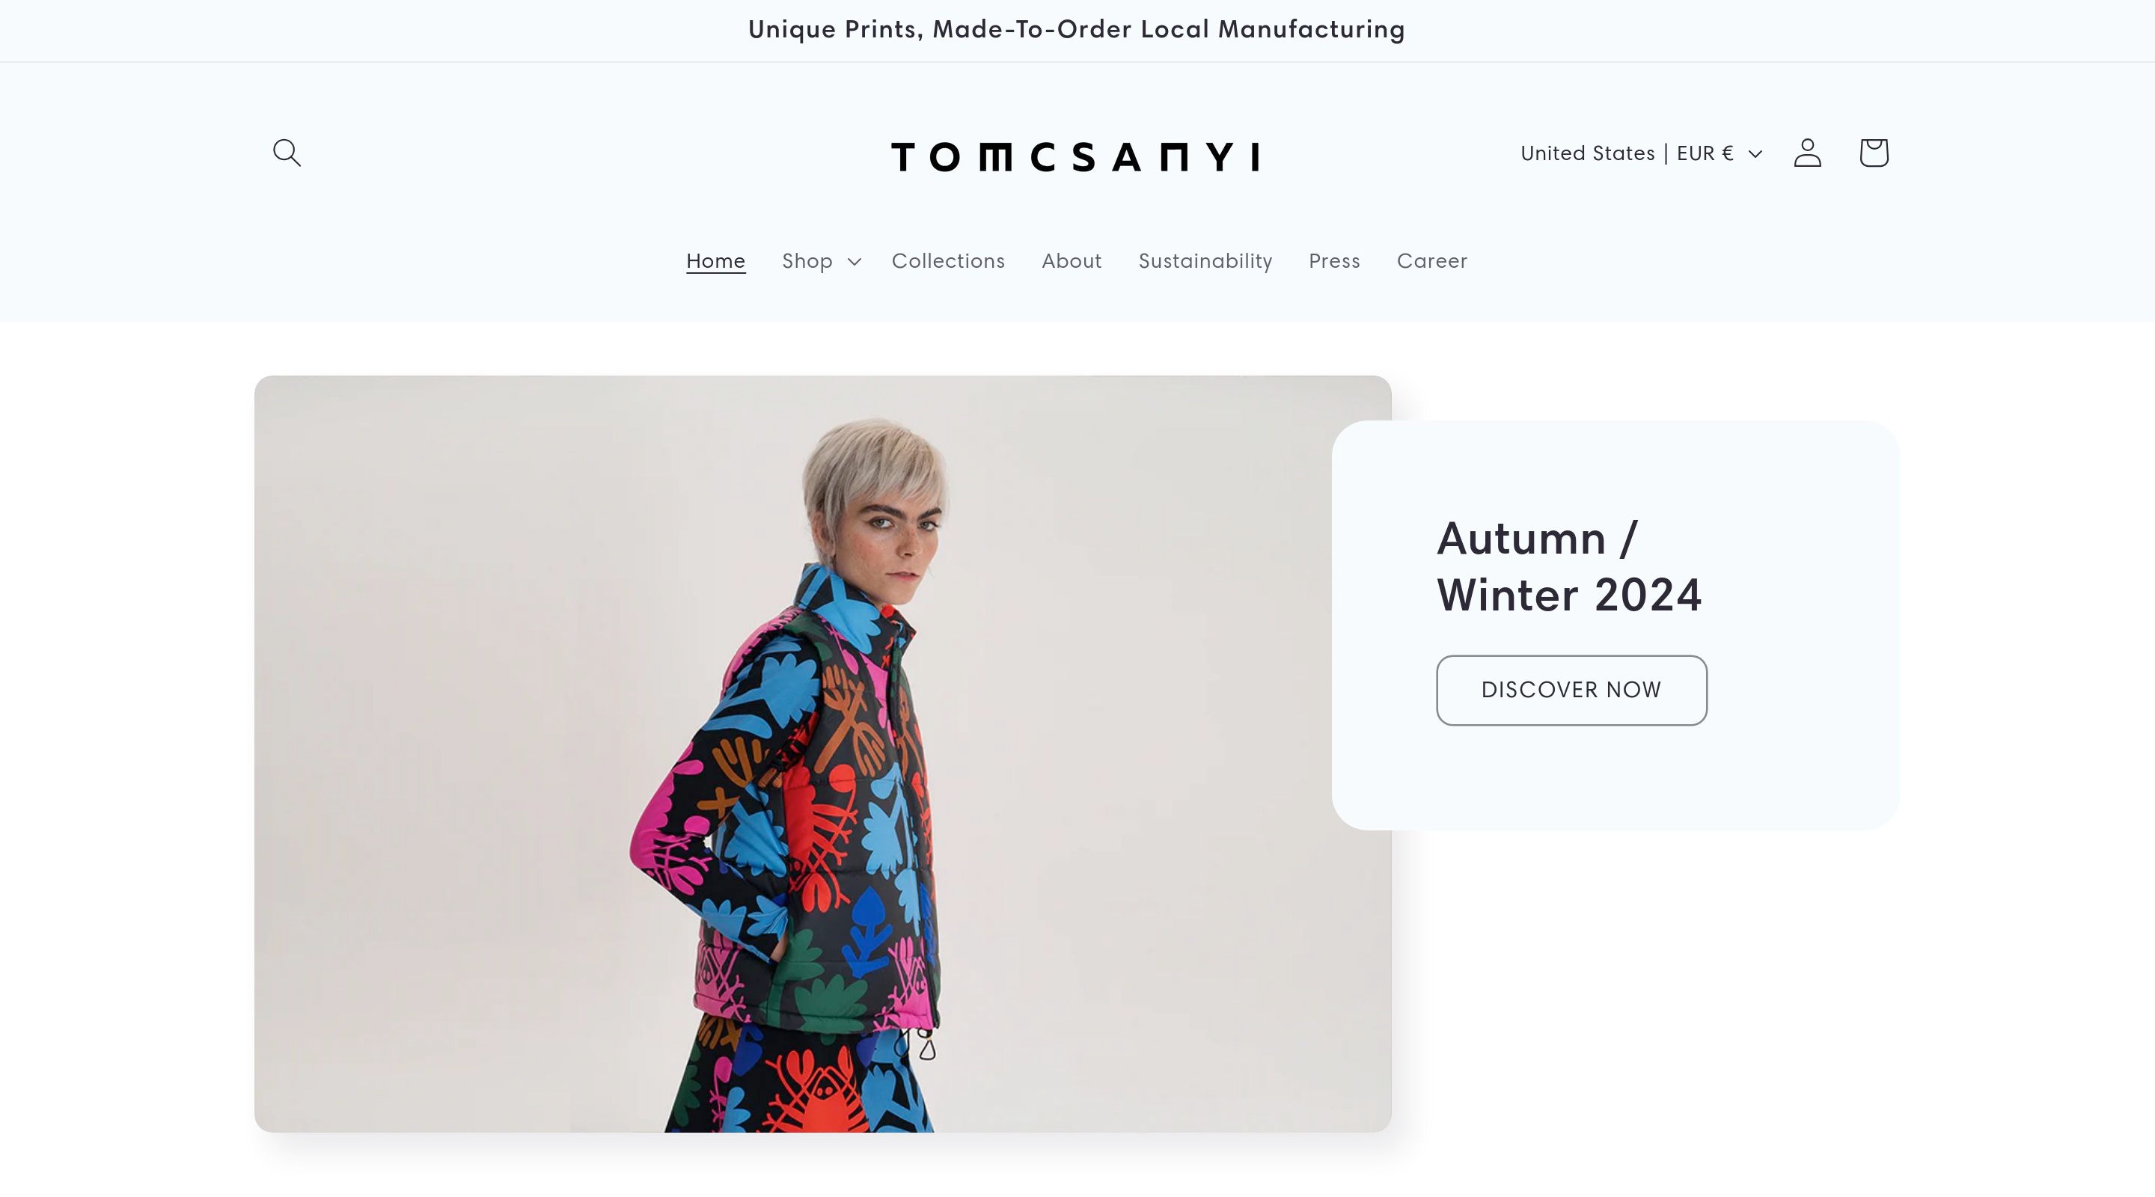The image size is (2155, 1197).
Task: Open the Collections page
Action: point(948,261)
